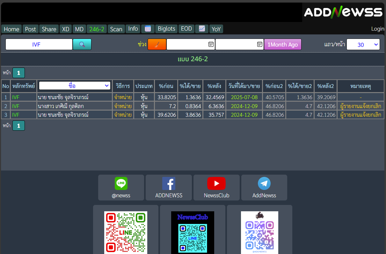Open the Info menu

coord(133,29)
